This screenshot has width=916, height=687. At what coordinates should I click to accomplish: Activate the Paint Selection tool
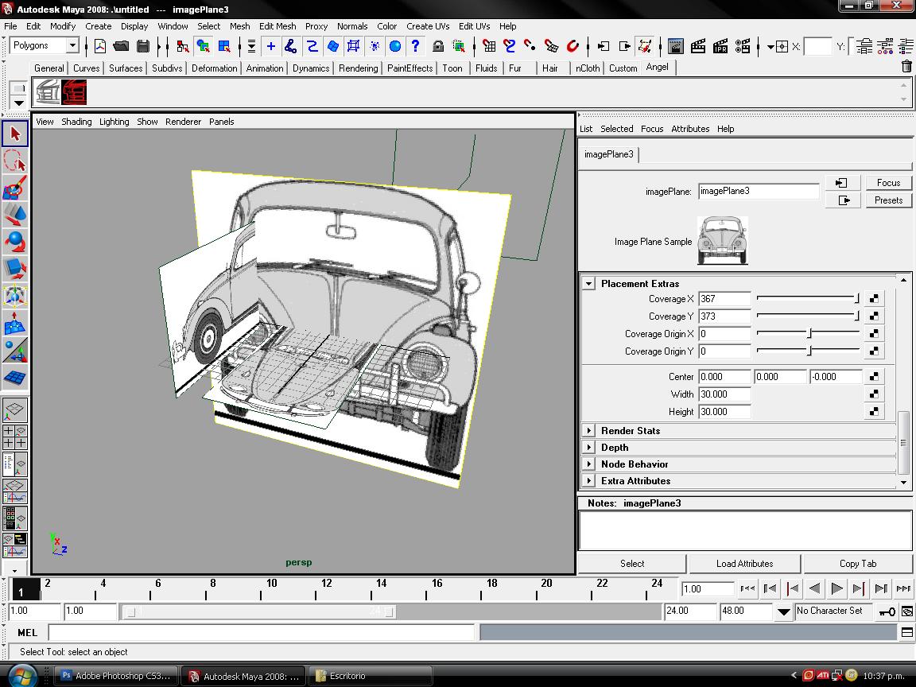click(15, 188)
